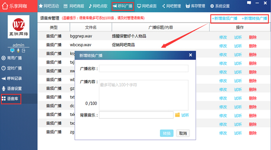Click the 乐享网咖 home icon
The image size is (271, 150).
pyautogui.click(x=5, y=6)
